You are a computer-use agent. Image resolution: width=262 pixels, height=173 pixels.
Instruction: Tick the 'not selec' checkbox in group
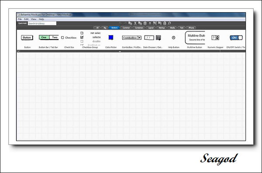(x=82, y=33)
